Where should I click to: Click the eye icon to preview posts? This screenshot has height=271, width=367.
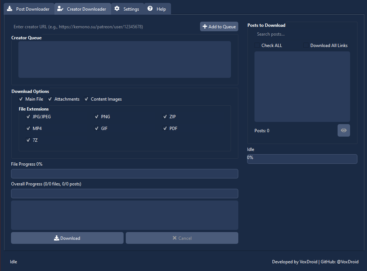tap(343, 130)
